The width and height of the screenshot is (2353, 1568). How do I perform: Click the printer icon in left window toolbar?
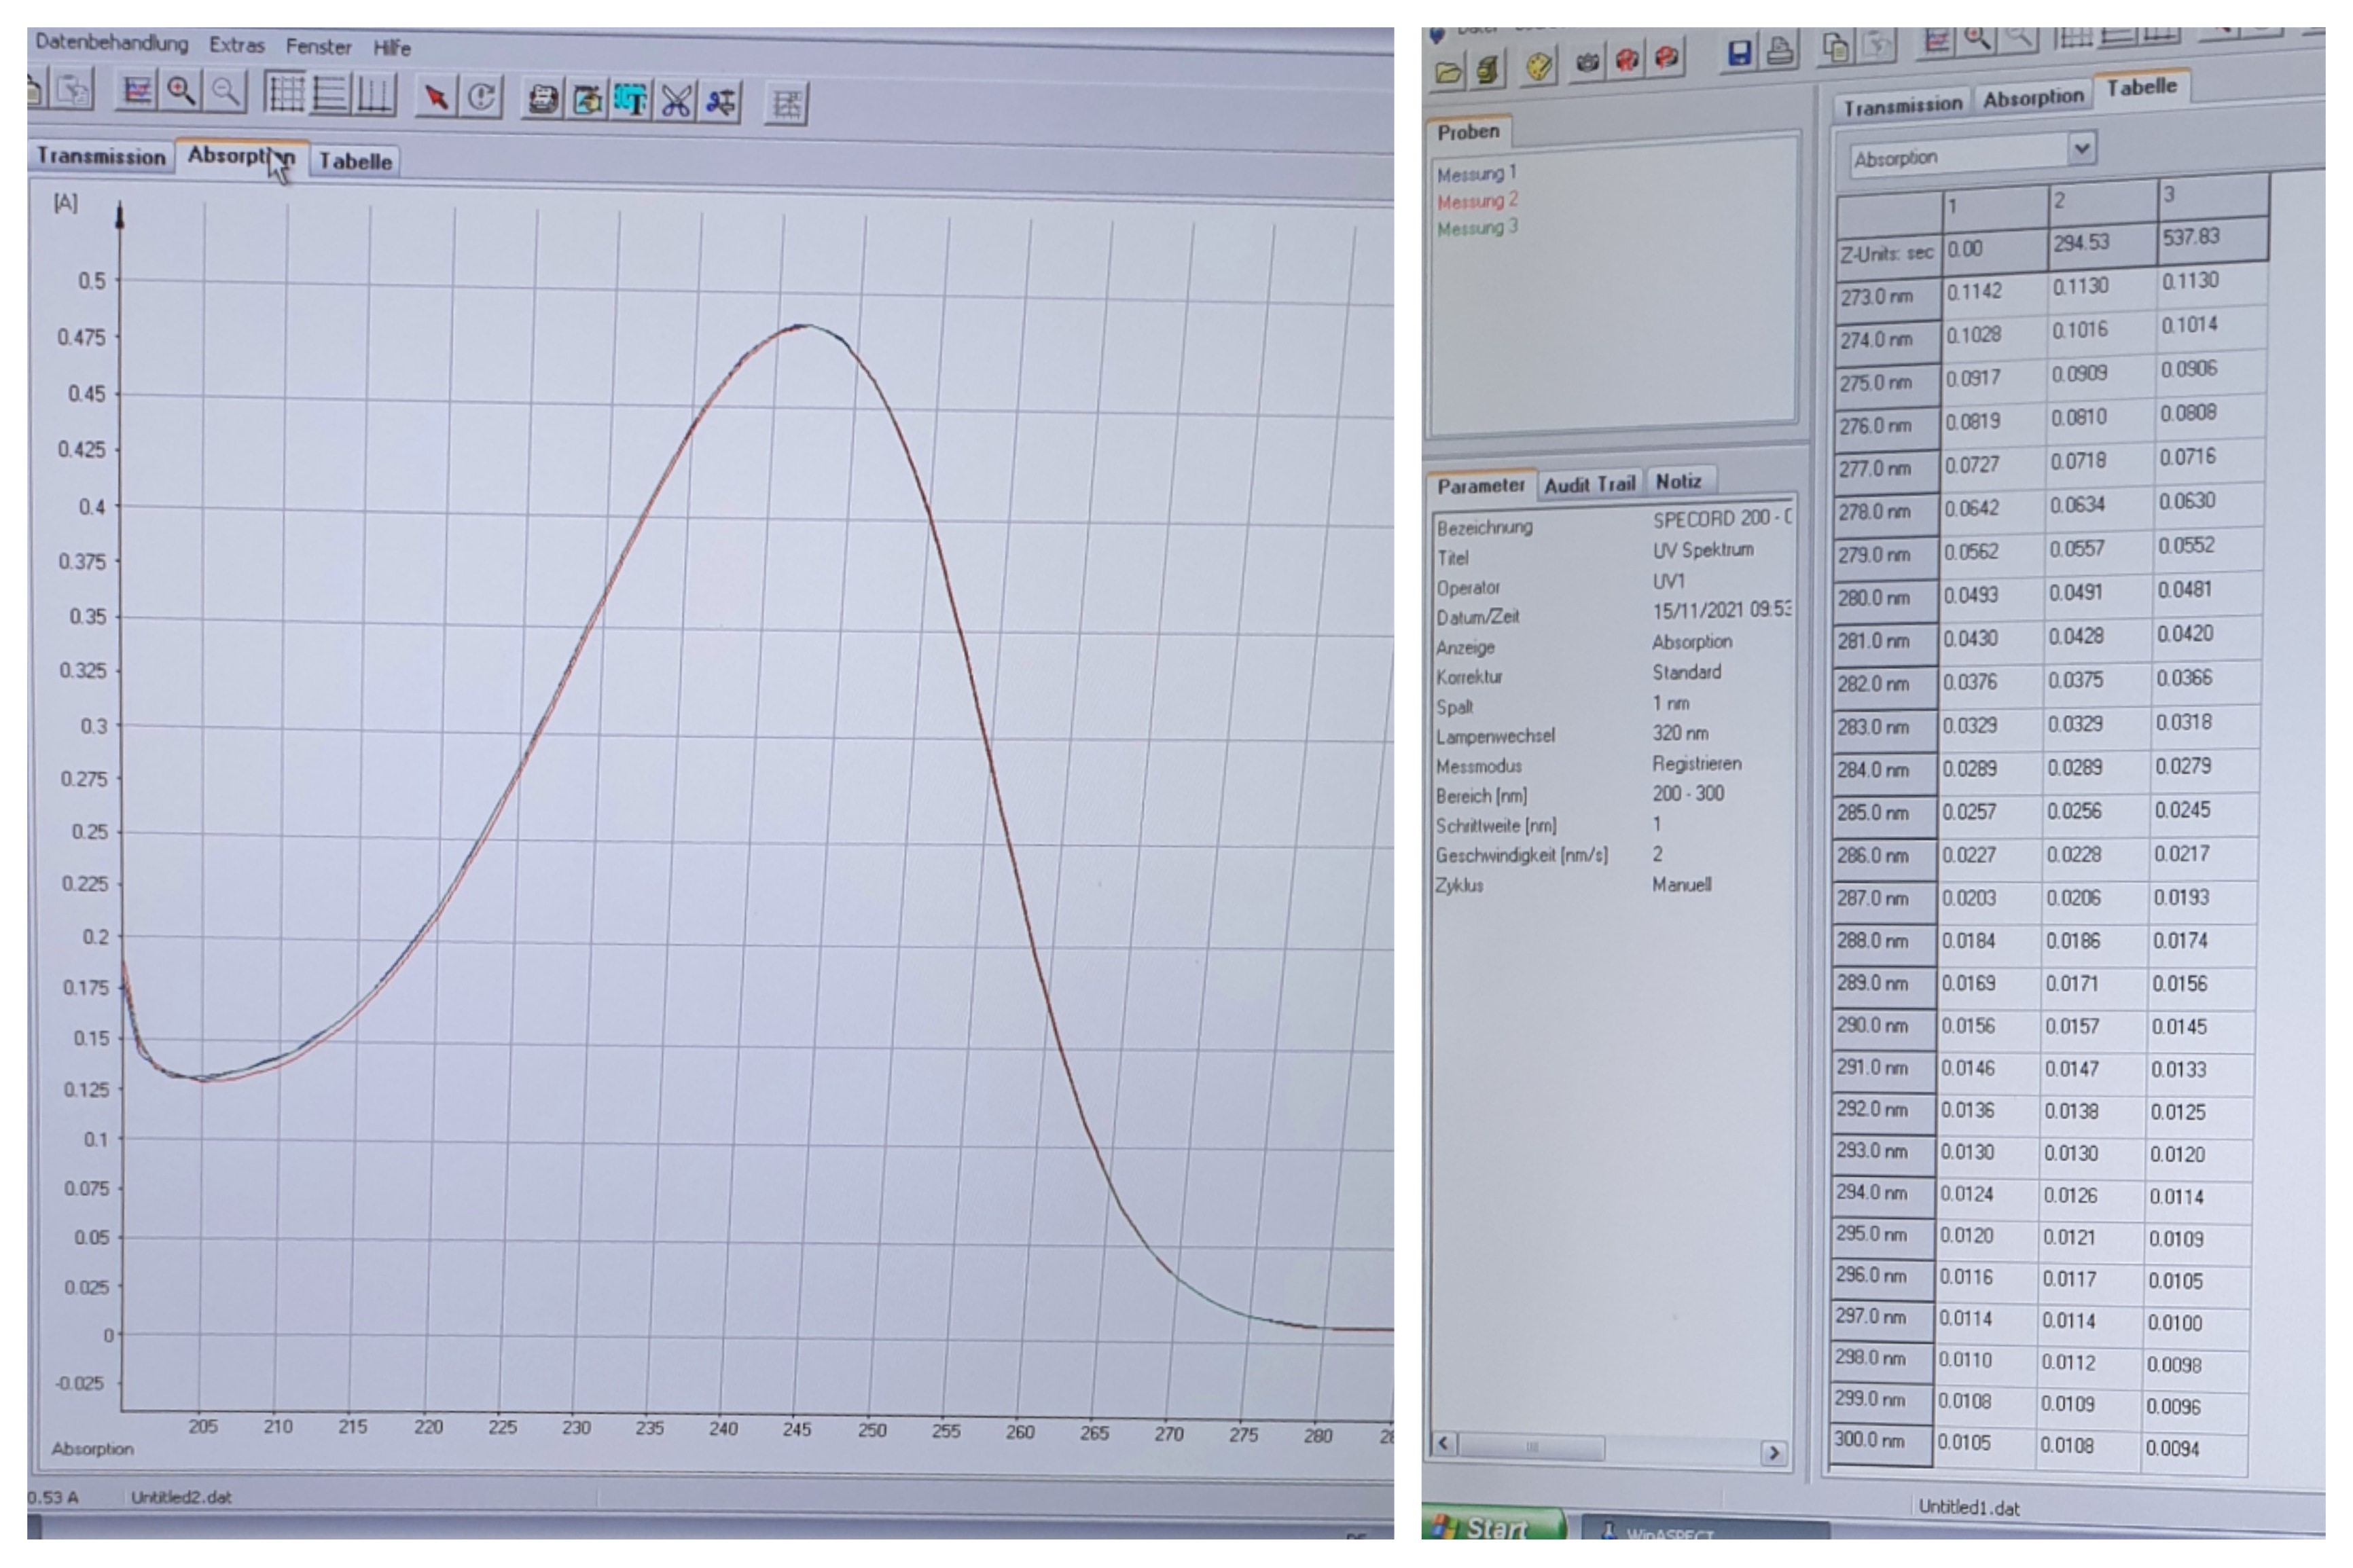[x=543, y=100]
